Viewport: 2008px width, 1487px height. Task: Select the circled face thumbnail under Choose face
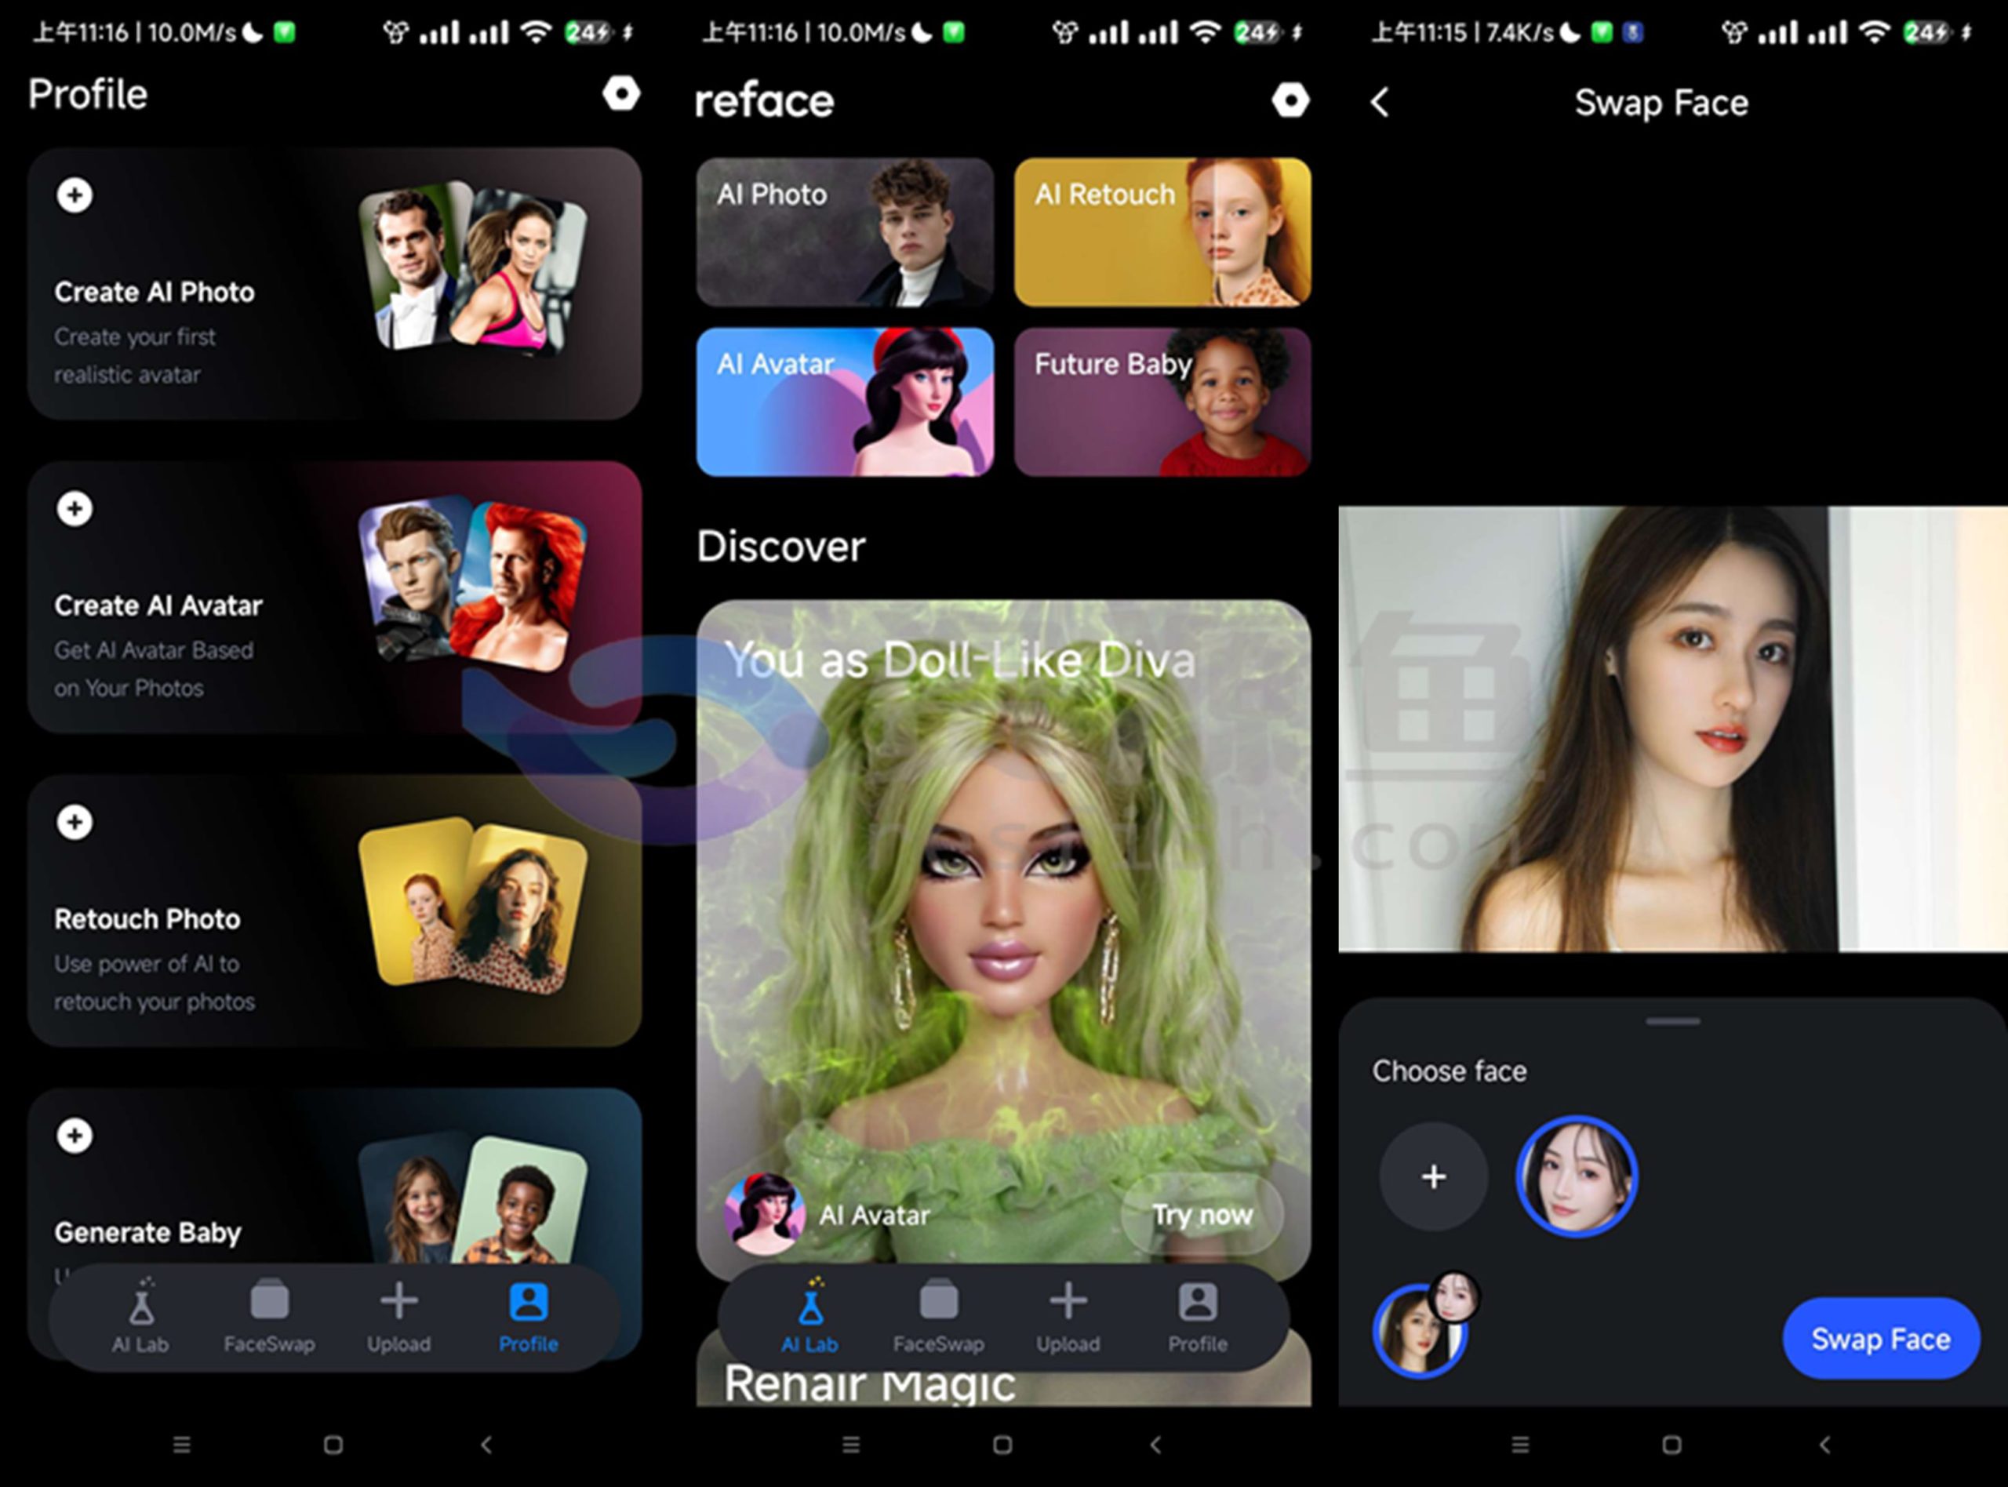tap(1577, 1176)
